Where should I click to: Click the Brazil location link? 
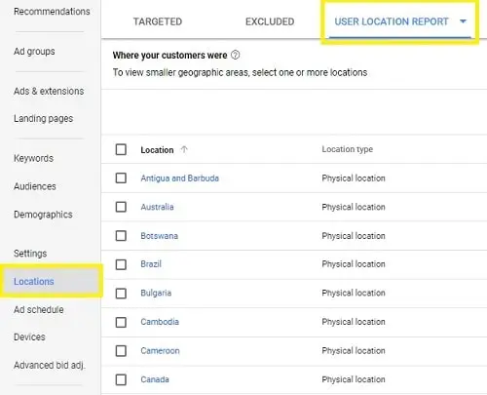coord(151,264)
